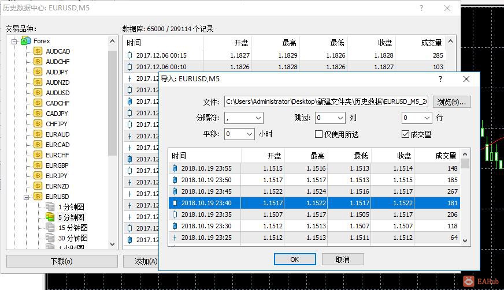The image size is (504, 290).
Task: Click the 浏览(B)... browse button
Action: pyautogui.click(x=451, y=102)
